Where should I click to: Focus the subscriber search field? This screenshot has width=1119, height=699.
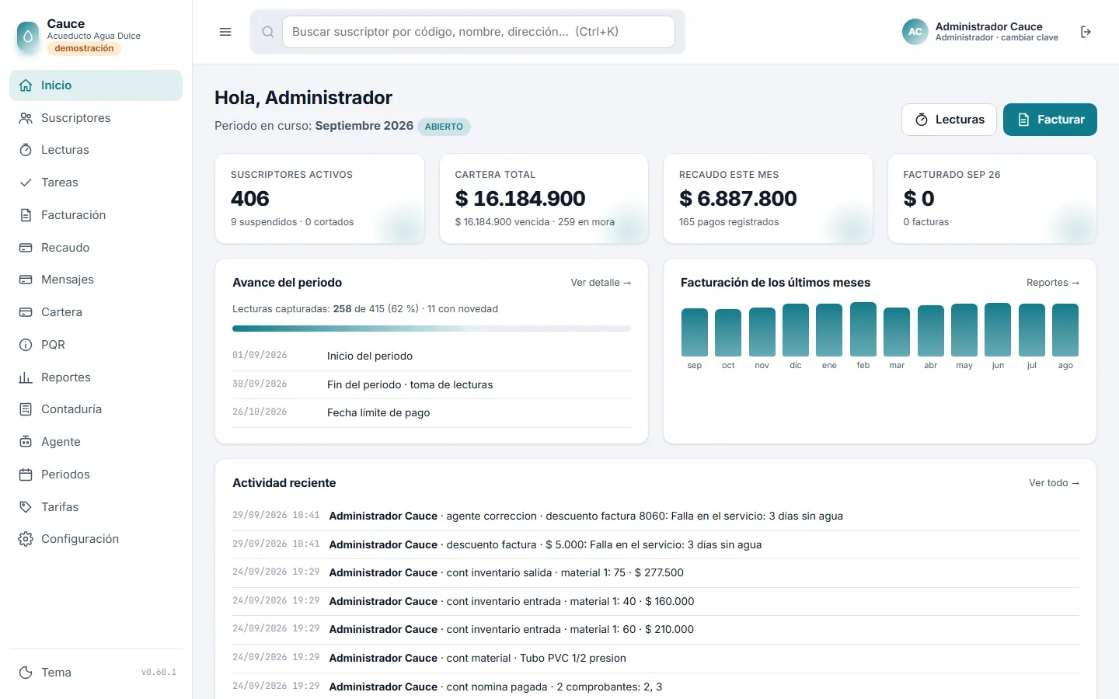(x=479, y=32)
